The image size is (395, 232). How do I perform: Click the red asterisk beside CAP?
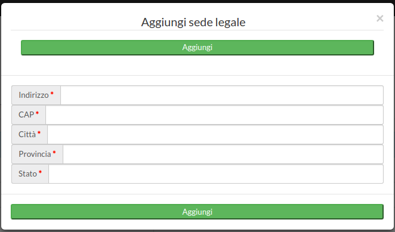click(x=37, y=113)
